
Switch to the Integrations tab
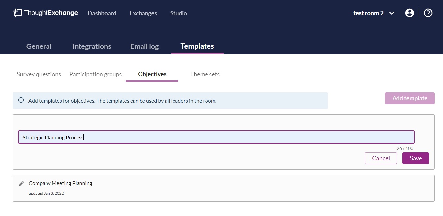tap(92, 46)
